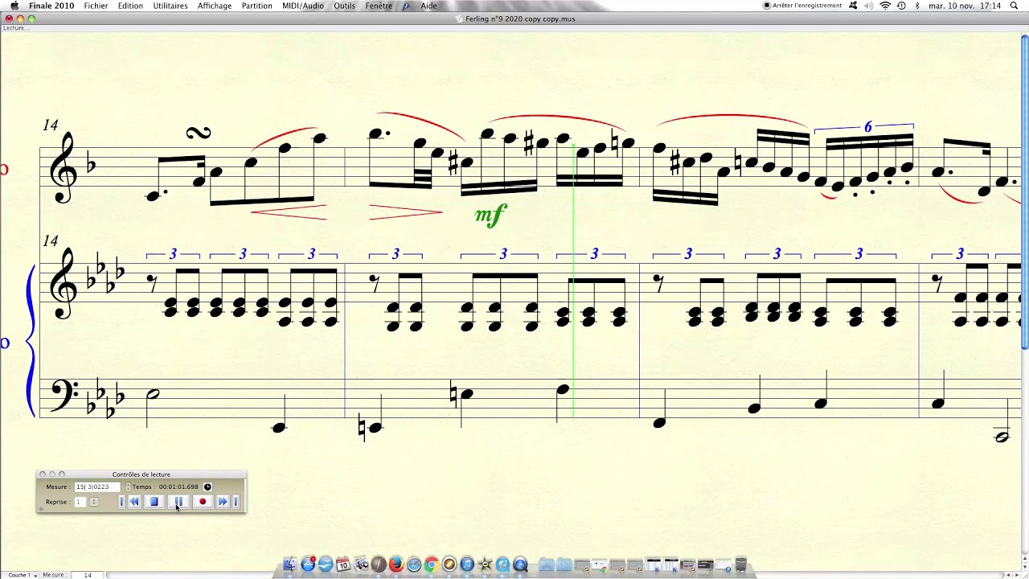This screenshot has height=579, width=1029.
Task: Open Safari from the Dock
Action: 414,565
